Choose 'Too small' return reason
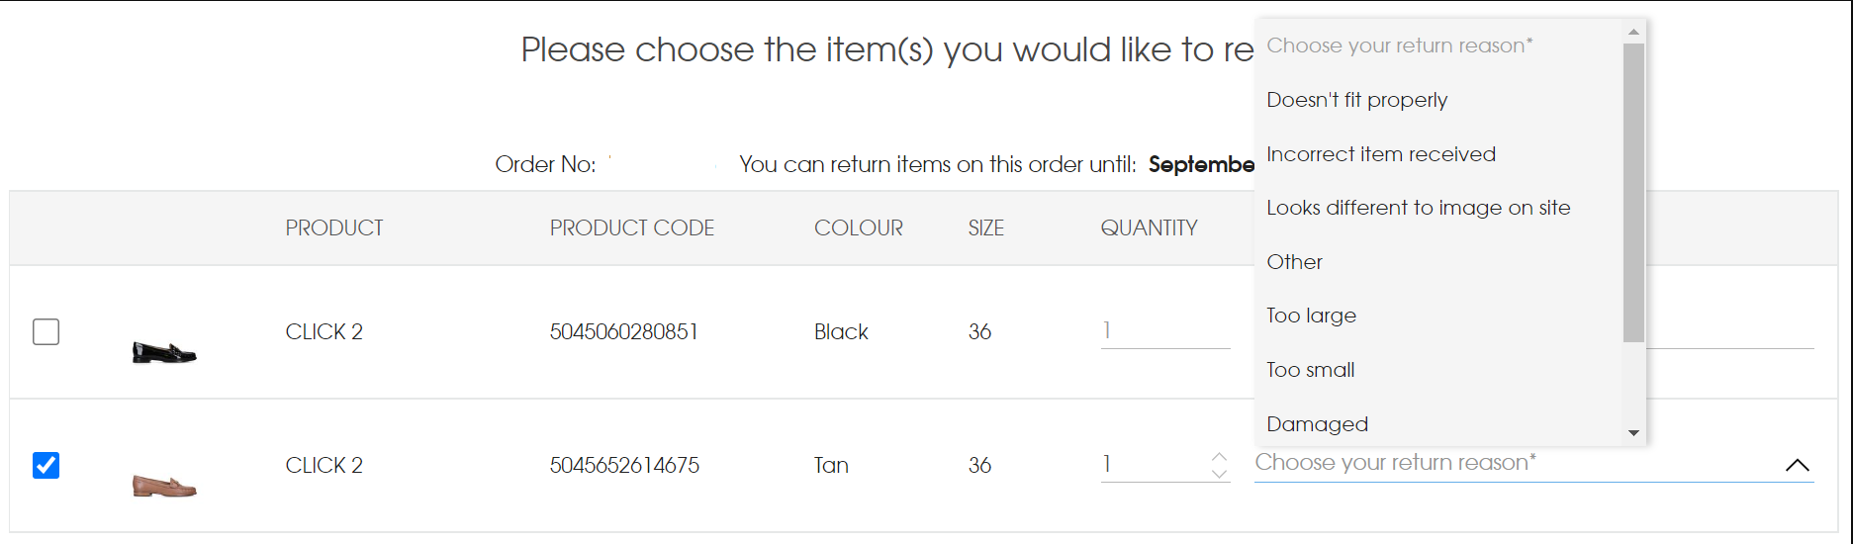Screen dimensions: 1853x544 (1310, 370)
